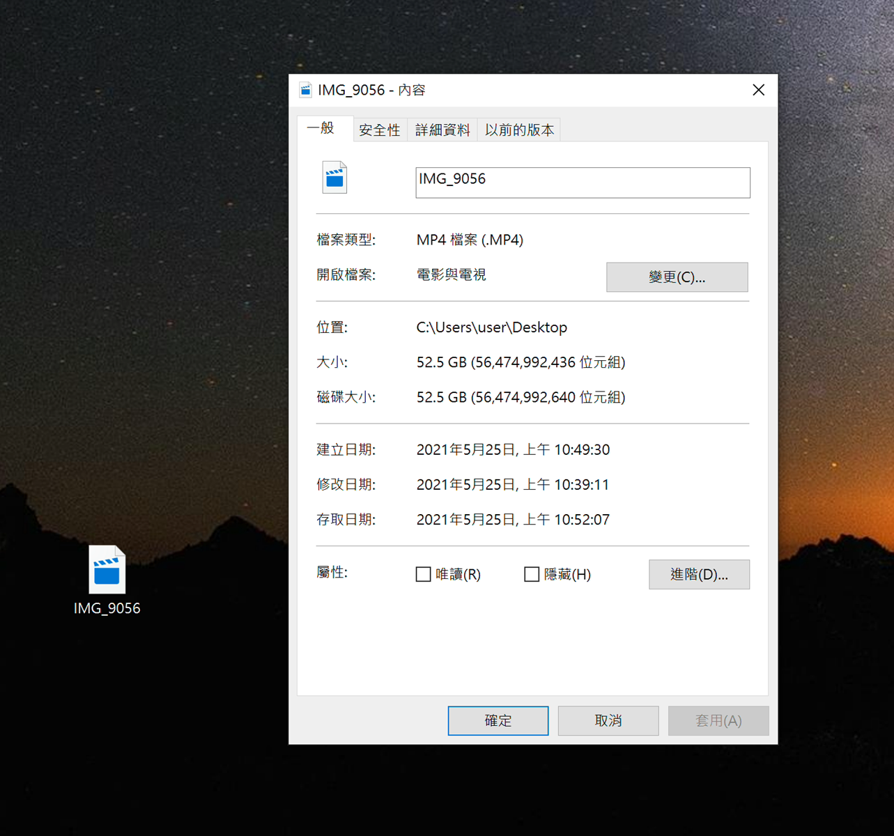Go to the 以前的版本 tab
This screenshot has width=894, height=836.
[519, 130]
